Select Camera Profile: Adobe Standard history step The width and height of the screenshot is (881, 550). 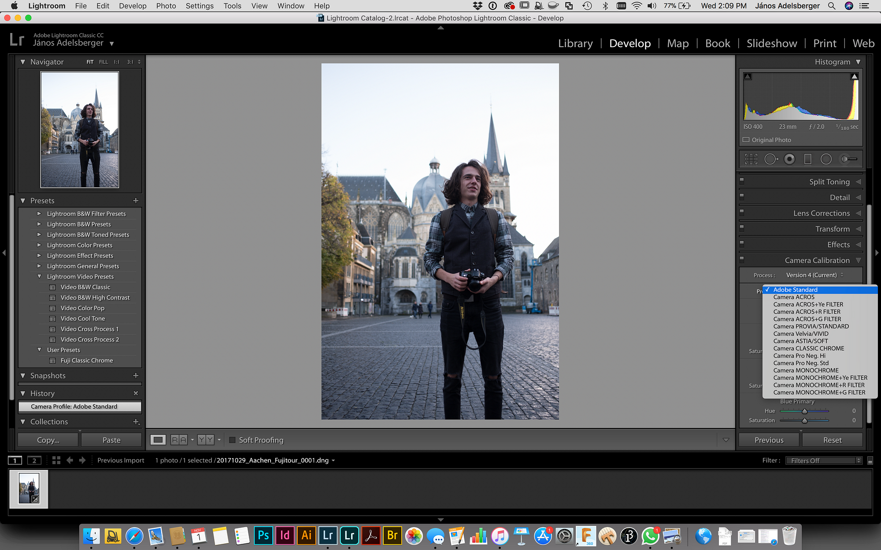80,407
